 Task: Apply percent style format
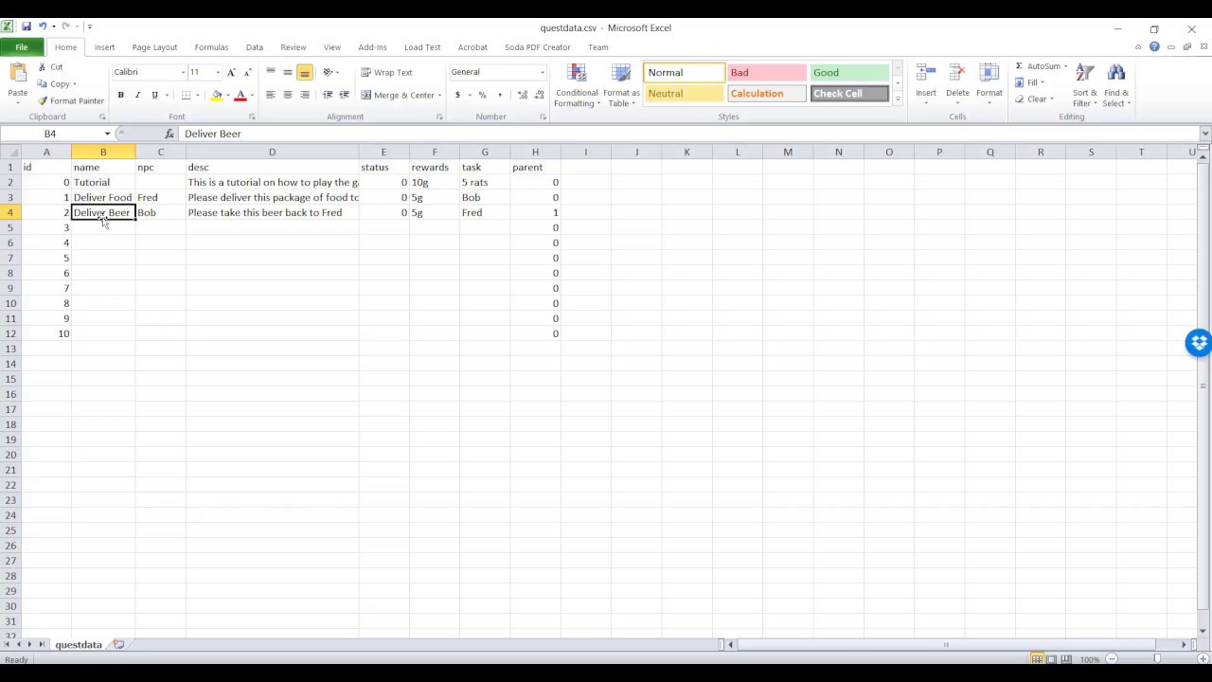pos(482,95)
